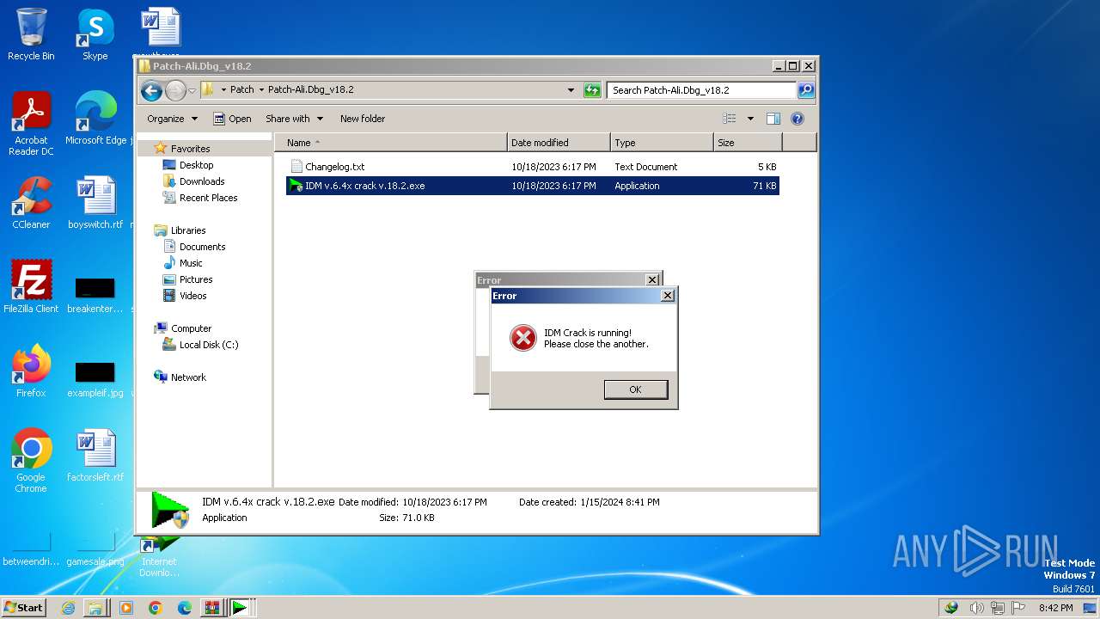This screenshot has width=1100, height=619.
Task: Select CCleaner desktop icon
Action: pos(31,202)
